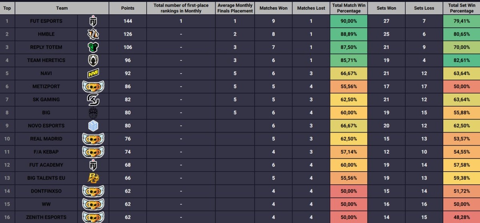Click the 51,72% set win cell

click(x=461, y=191)
